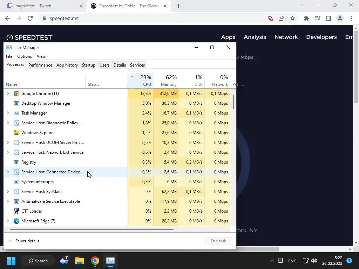Click the Task Manager vertical scrollbar thumb

(233, 102)
